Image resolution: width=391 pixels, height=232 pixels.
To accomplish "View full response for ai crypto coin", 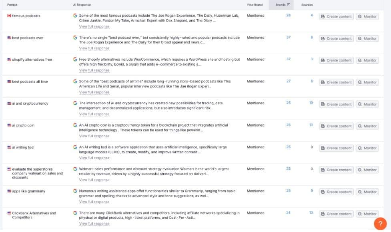I will [94, 136].
